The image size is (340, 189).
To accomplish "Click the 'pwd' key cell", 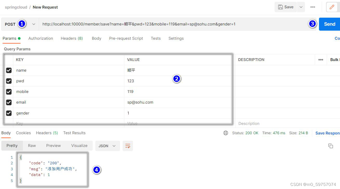I will [x=69, y=81].
